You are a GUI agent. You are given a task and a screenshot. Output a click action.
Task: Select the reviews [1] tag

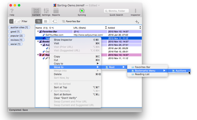click(16, 40)
